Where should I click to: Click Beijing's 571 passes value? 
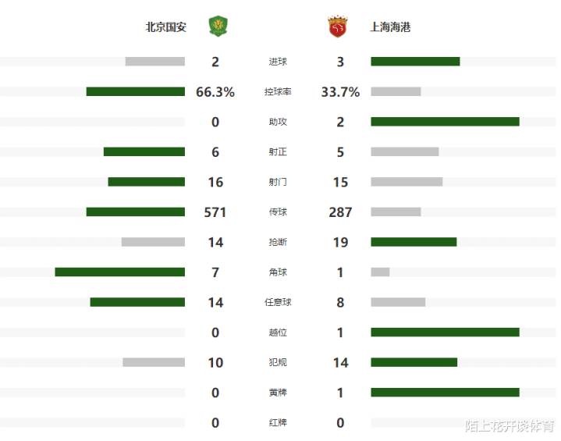pos(215,212)
